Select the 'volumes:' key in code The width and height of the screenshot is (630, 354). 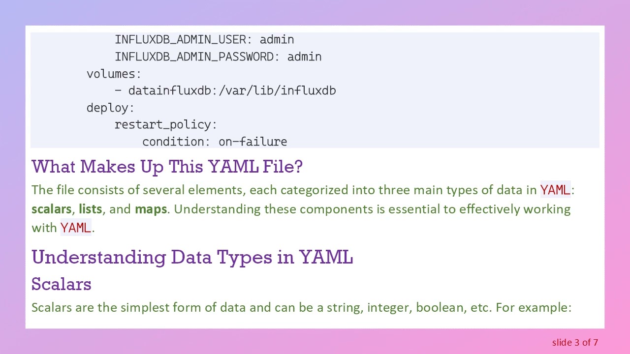click(114, 74)
